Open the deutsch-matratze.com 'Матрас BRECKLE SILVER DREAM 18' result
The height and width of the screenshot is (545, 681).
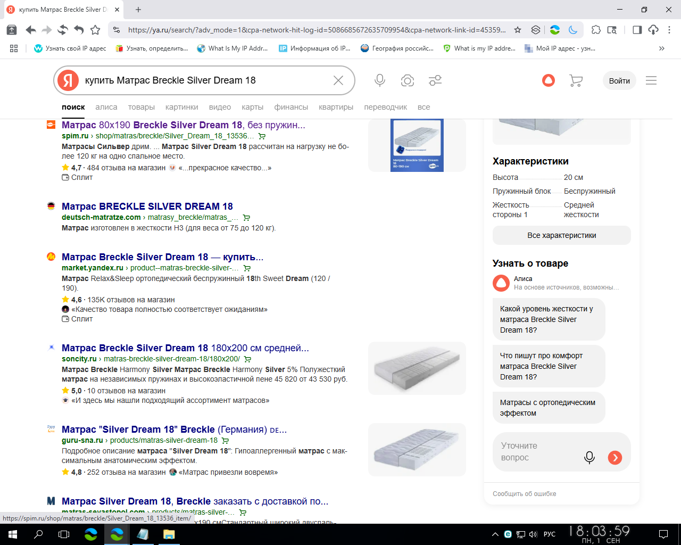tap(147, 207)
